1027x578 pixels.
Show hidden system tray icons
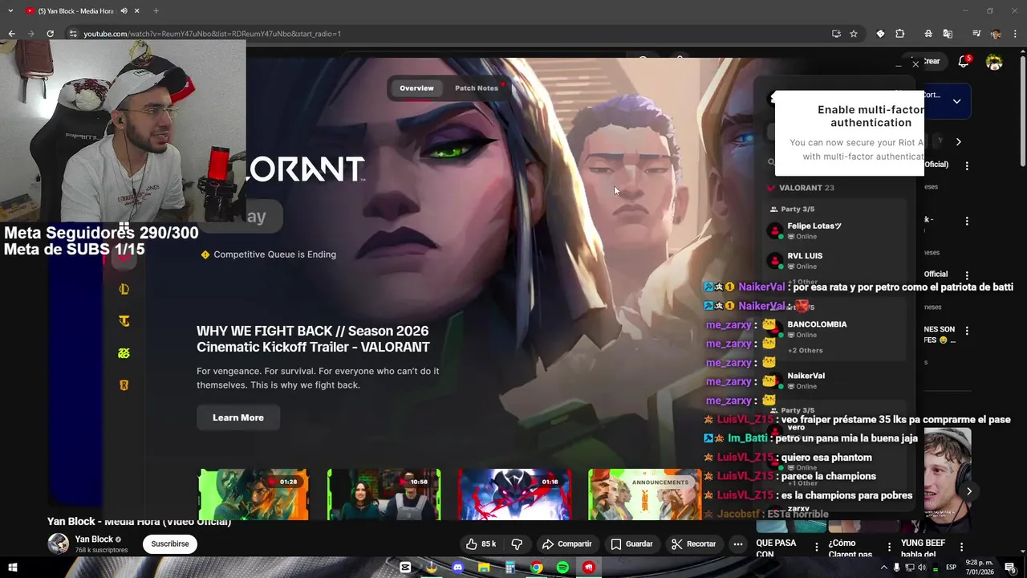point(883,568)
